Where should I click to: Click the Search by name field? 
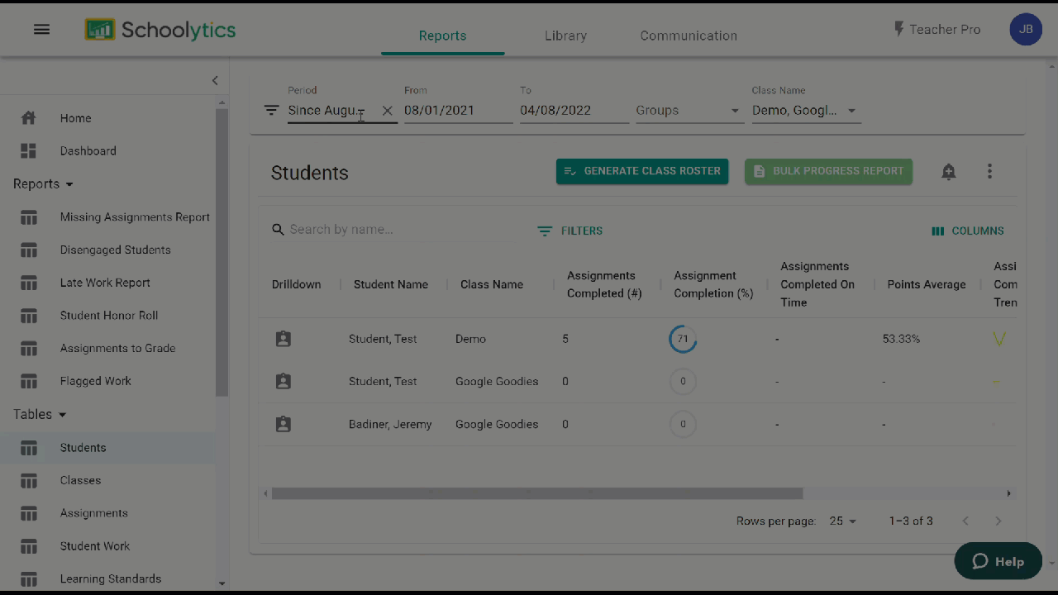click(x=397, y=230)
